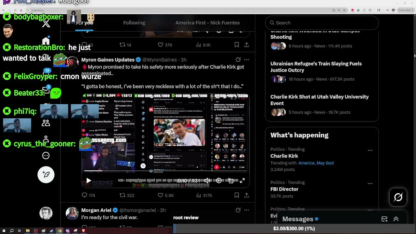
Task: Play the Myron Gaines video
Action: [x=89, y=181]
